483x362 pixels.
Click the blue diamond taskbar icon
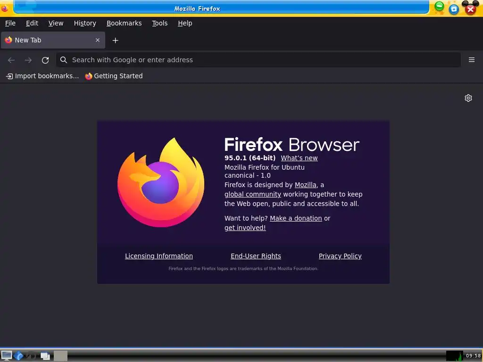[x=18, y=356]
